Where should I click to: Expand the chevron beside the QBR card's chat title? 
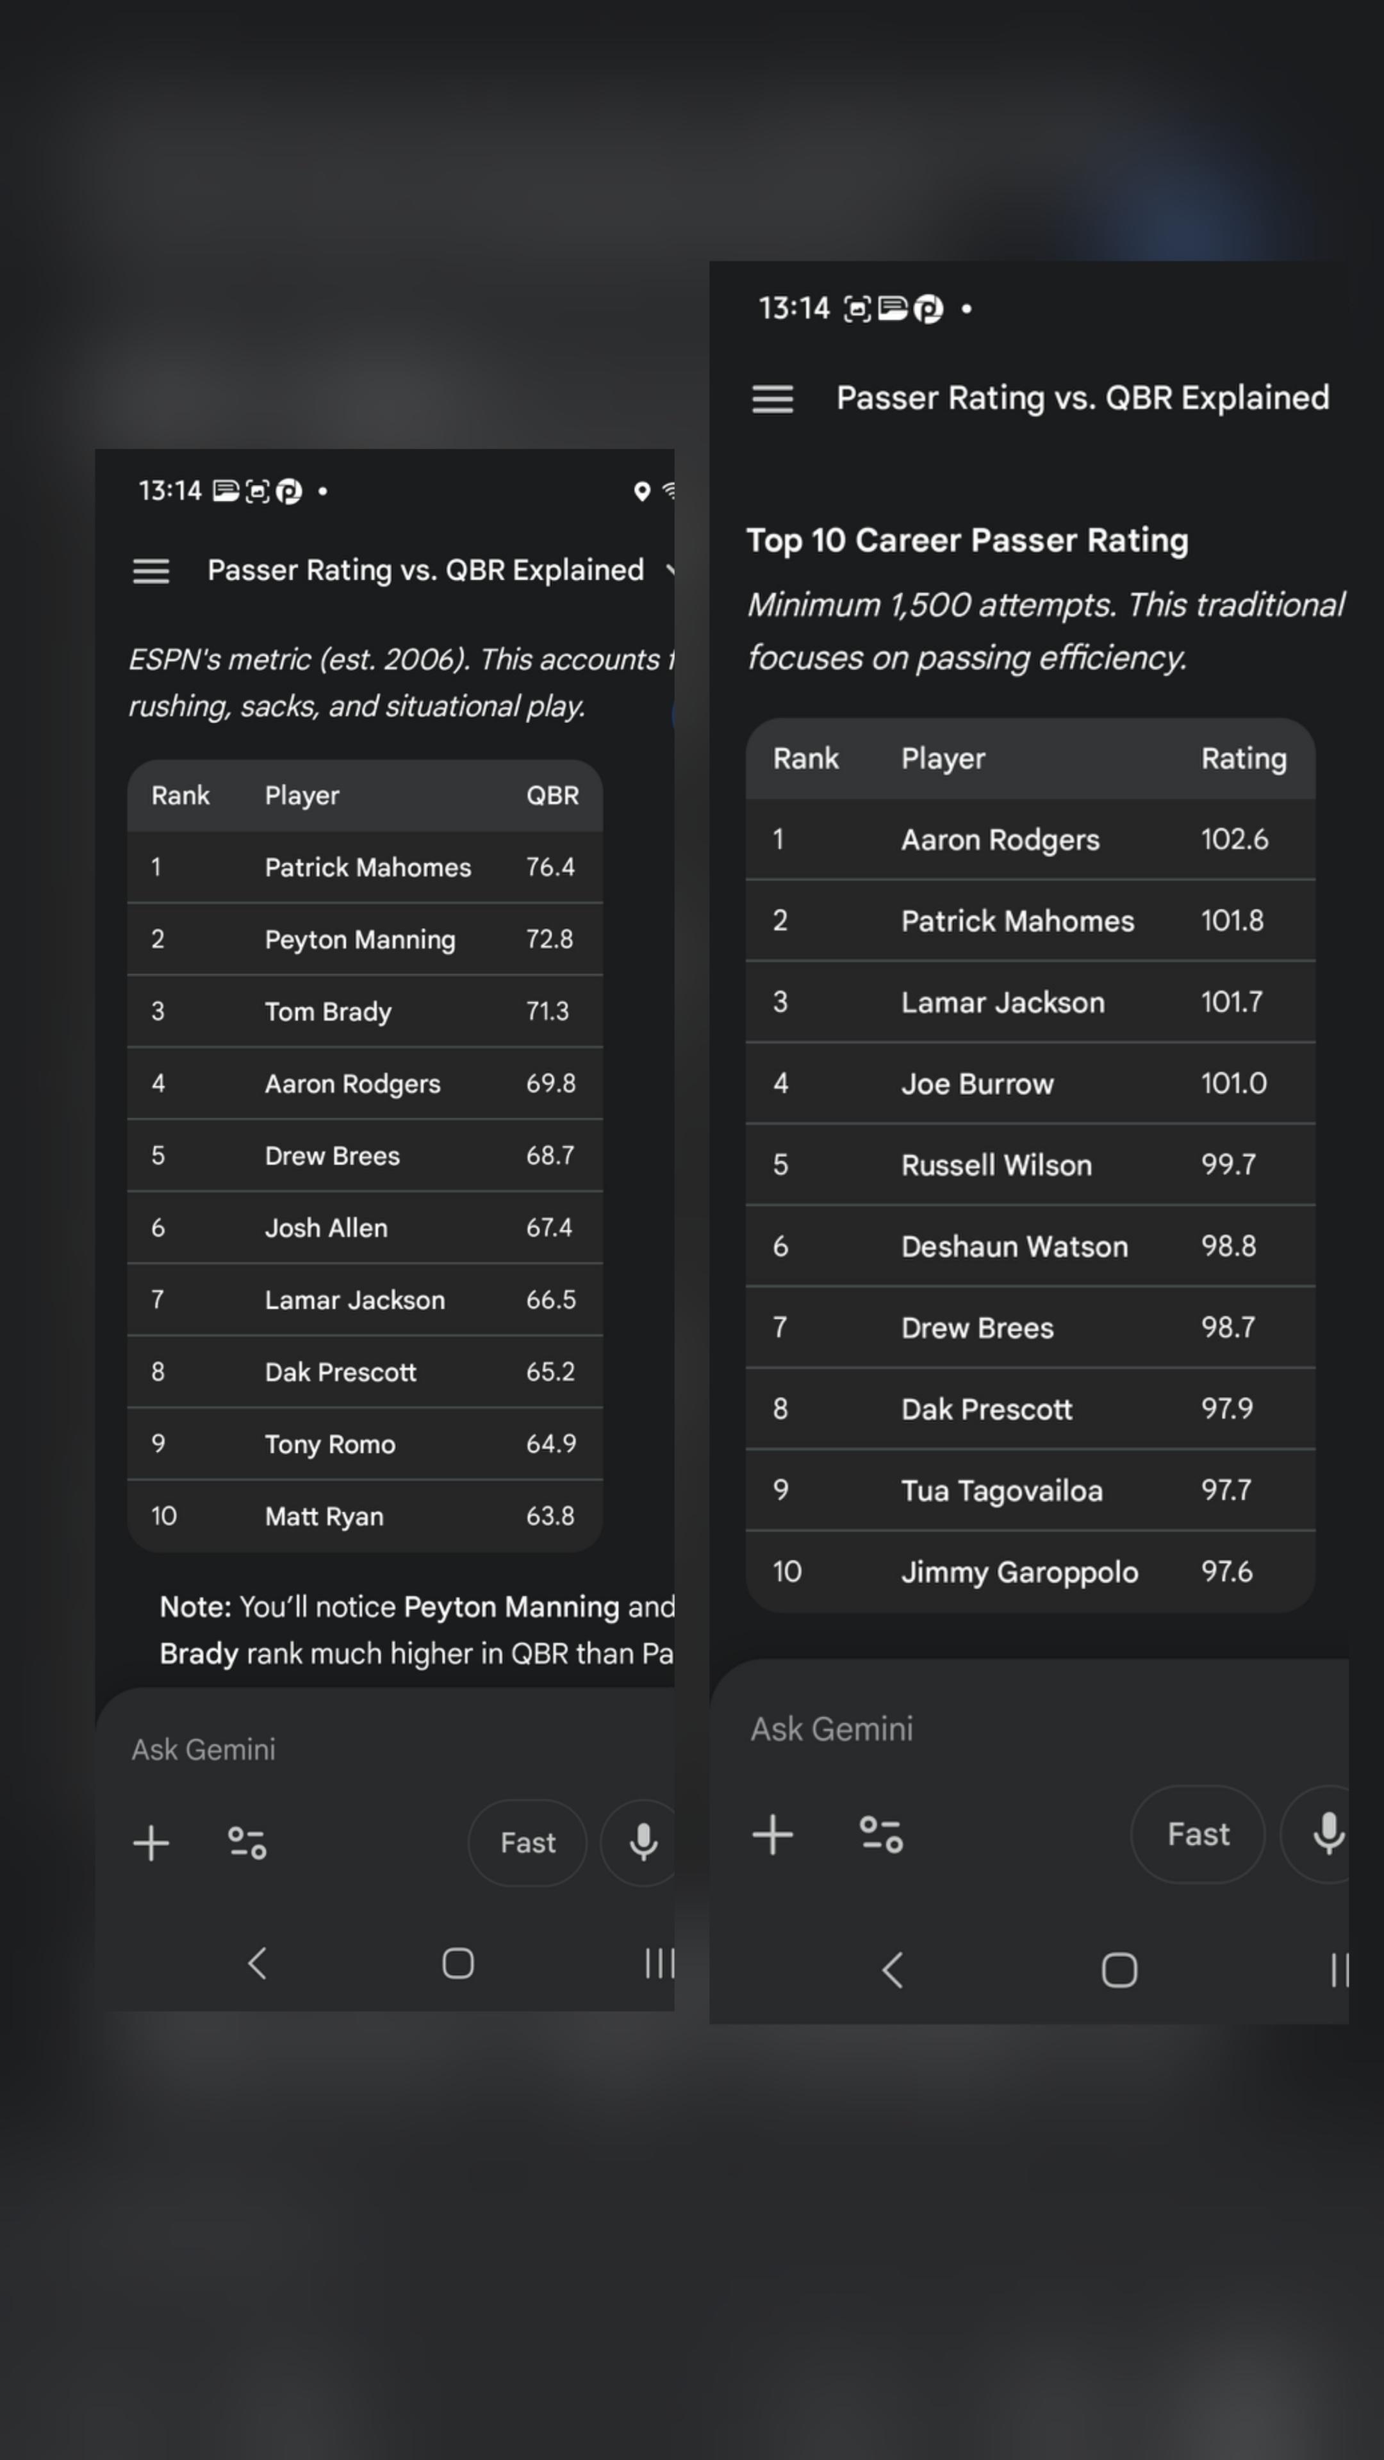coord(670,571)
